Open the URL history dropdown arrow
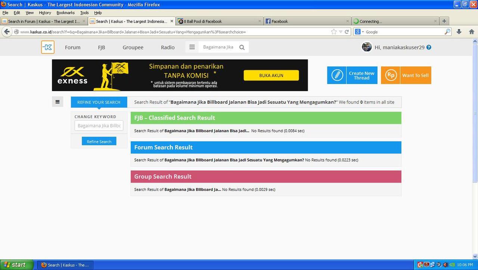The width and height of the screenshot is (478, 270). [x=341, y=32]
